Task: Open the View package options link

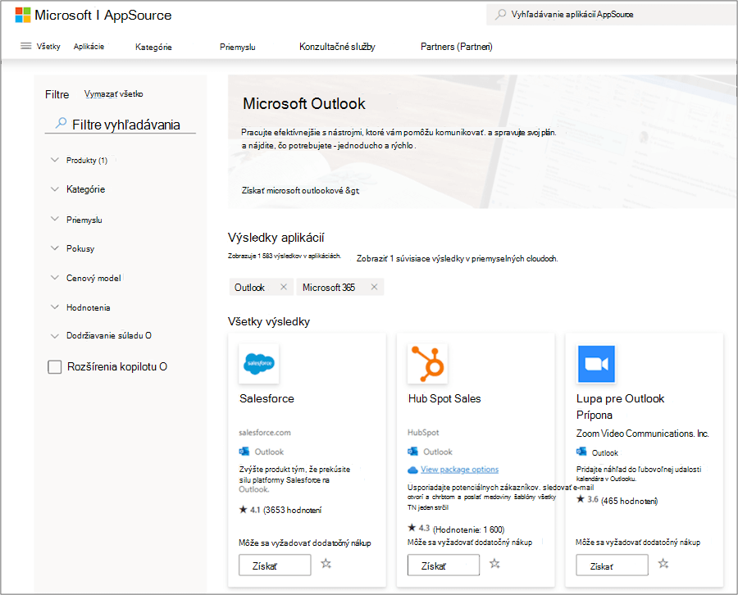Action: click(x=460, y=470)
